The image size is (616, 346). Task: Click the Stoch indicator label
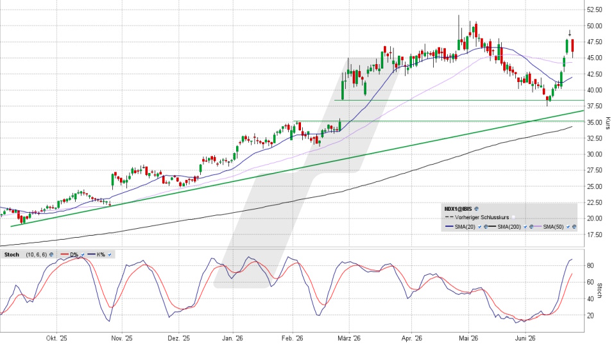(12, 254)
